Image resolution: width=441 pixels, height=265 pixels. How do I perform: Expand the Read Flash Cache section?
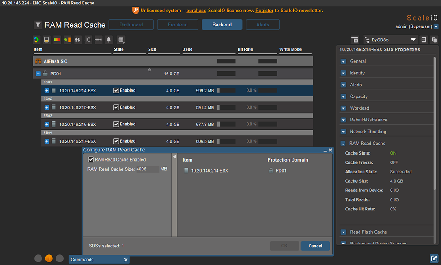tap(344, 232)
